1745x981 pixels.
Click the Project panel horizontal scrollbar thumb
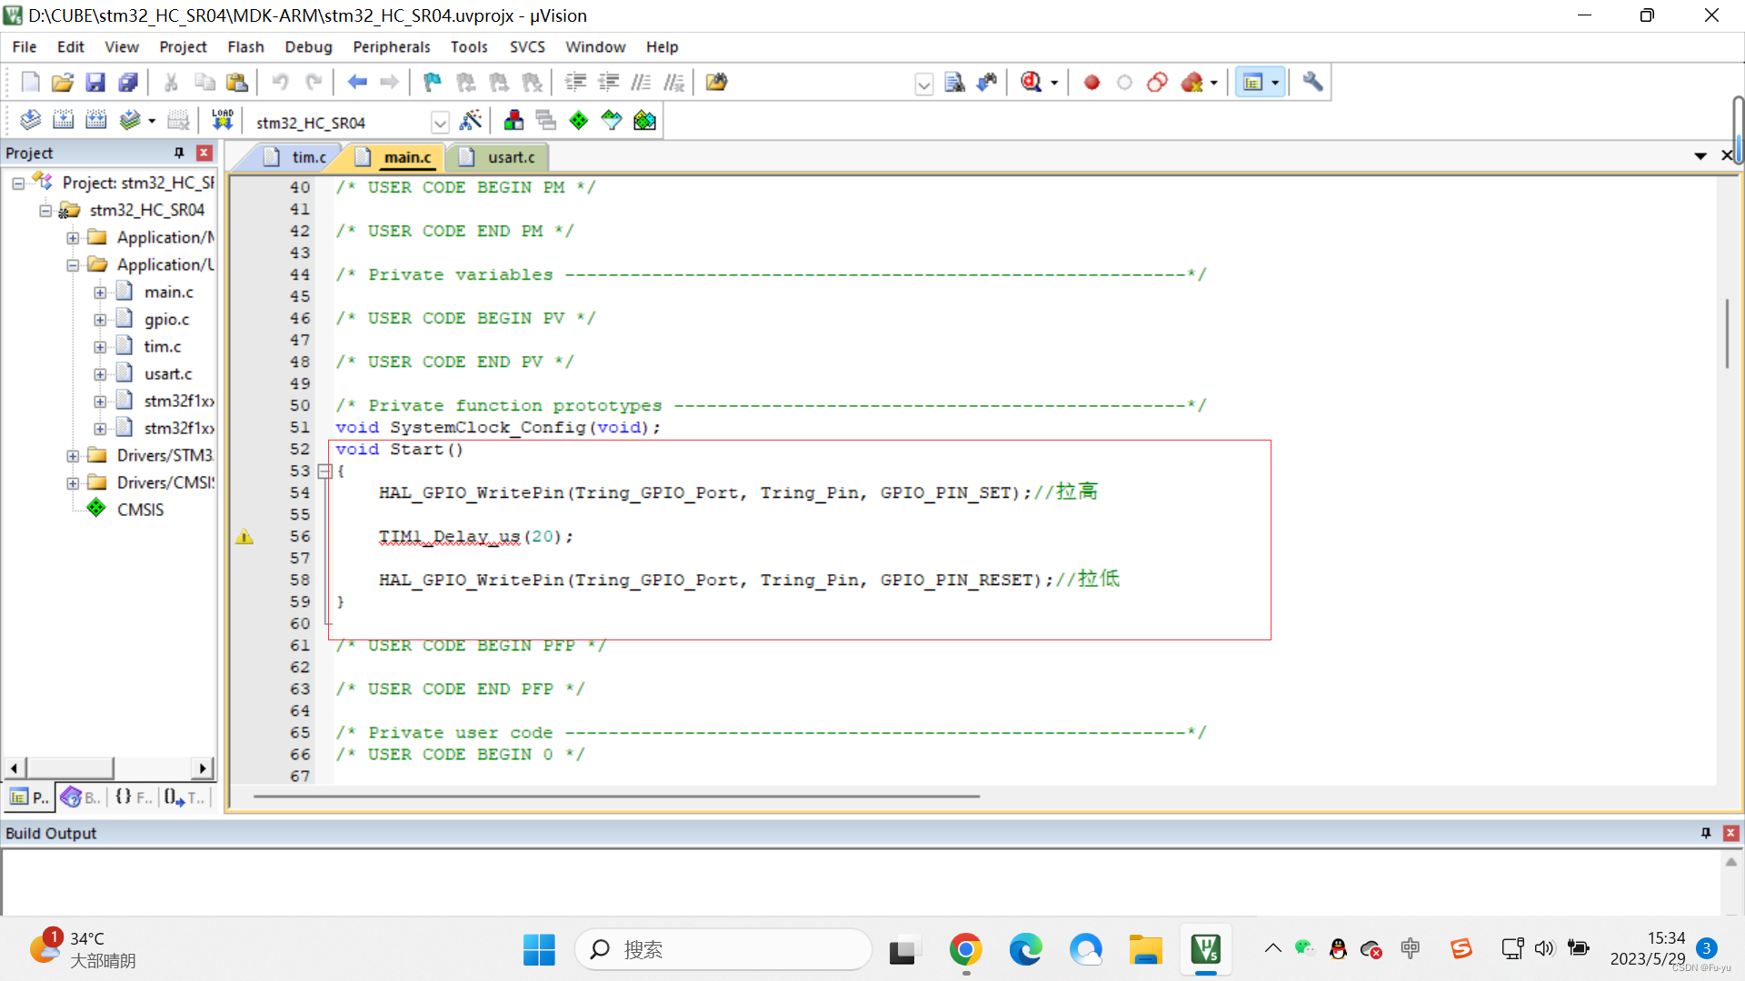(x=69, y=768)
